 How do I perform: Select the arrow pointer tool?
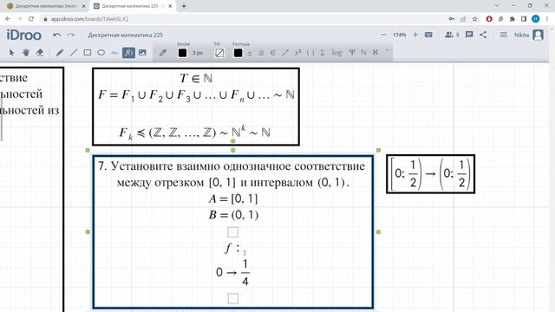coord(11,53)
